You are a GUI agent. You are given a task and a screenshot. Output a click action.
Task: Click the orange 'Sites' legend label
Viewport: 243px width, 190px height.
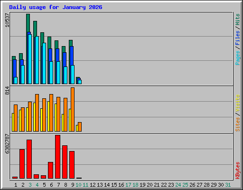[238, 124]
